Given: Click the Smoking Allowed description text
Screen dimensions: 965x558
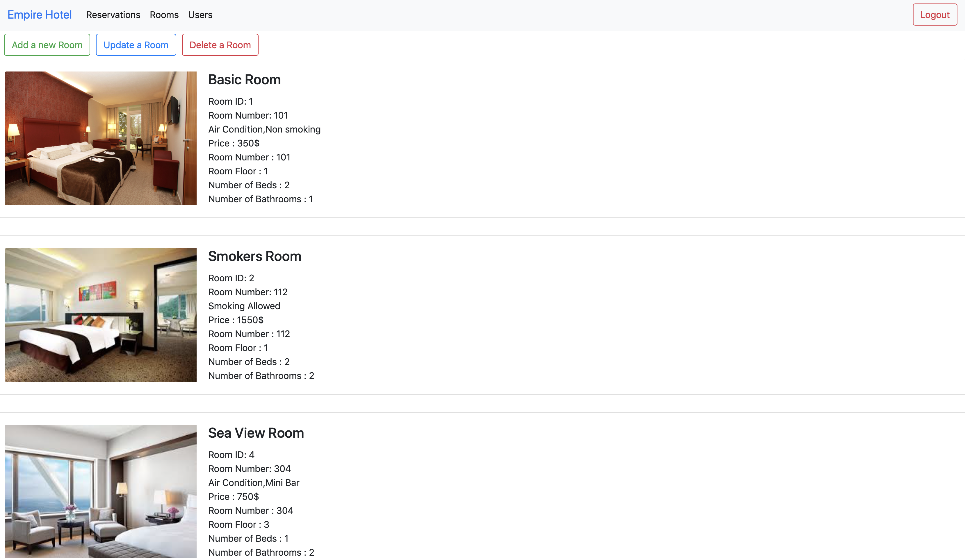Looking at the screenshot, I should (x=244, y=306).
